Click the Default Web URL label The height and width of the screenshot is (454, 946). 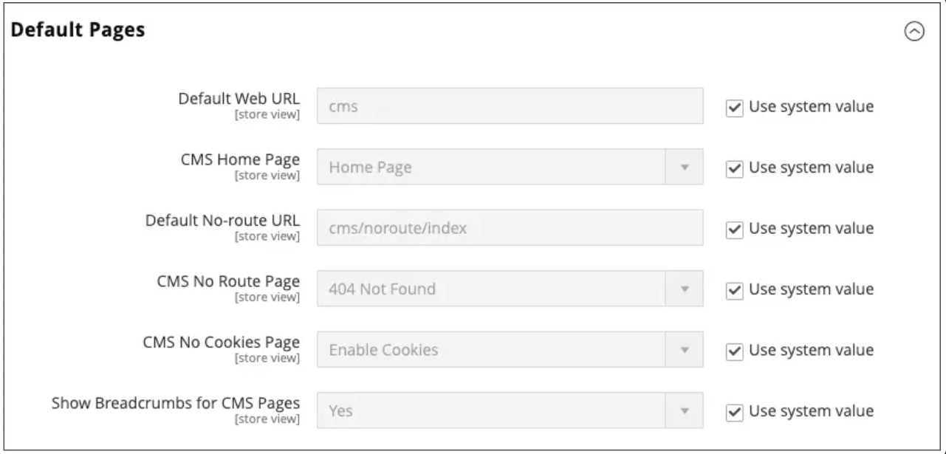coord(239,99)
